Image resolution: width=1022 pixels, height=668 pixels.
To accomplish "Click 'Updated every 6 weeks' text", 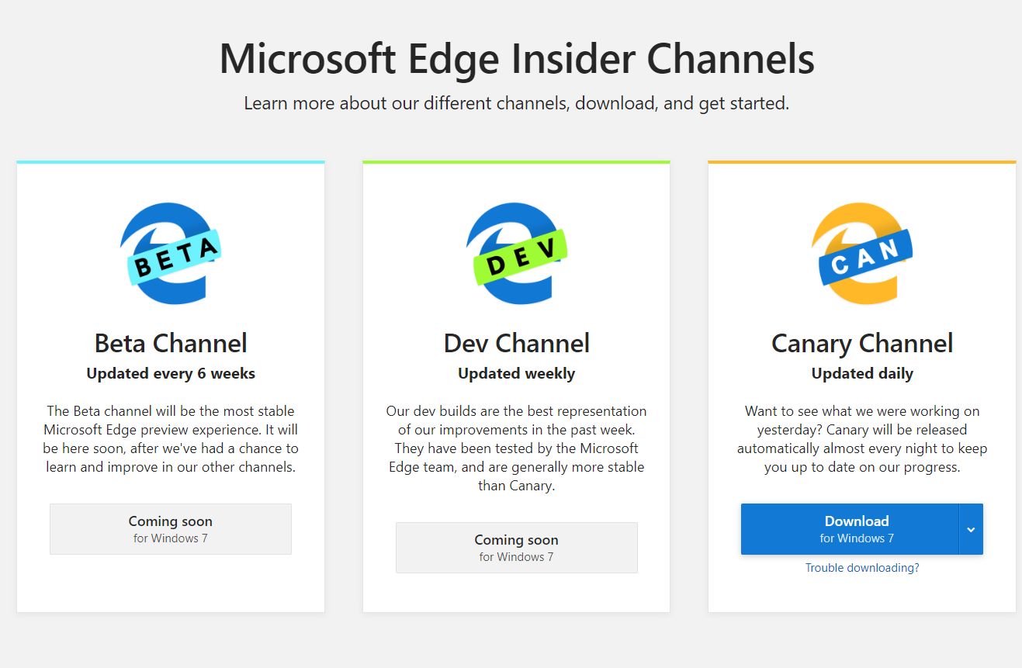I will point(171,373).
